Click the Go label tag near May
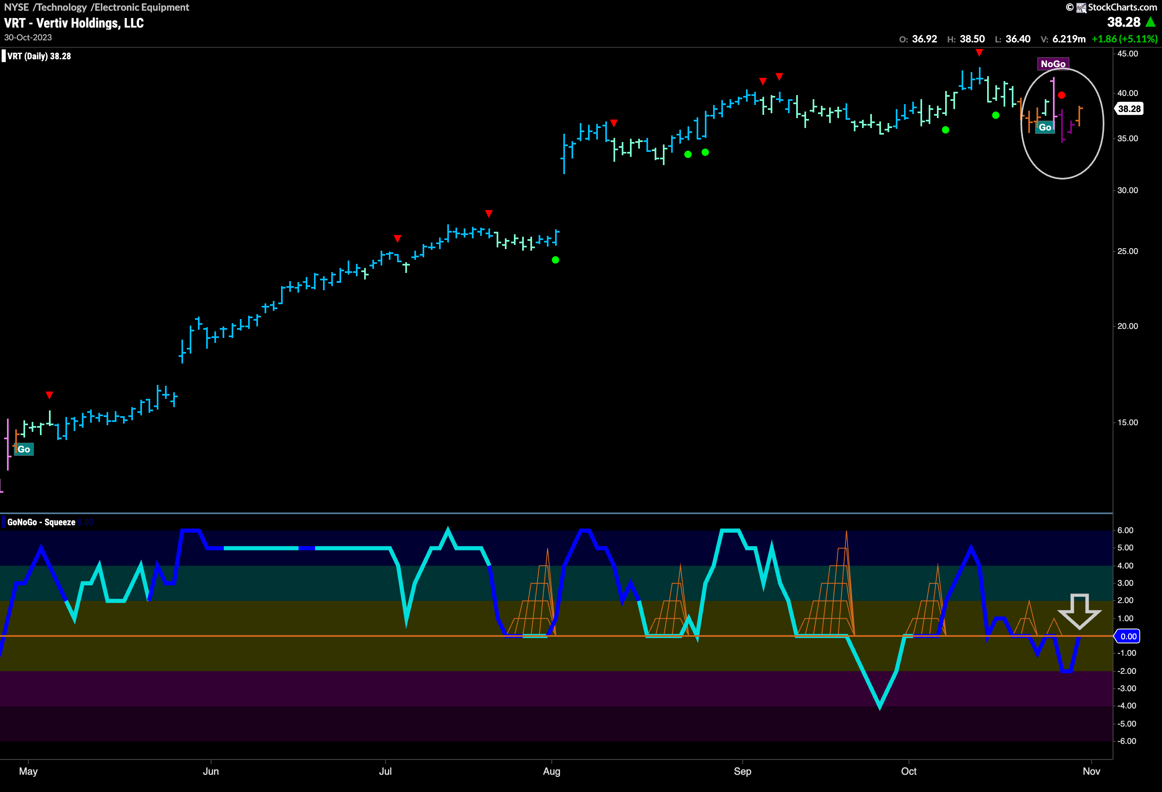The image size is (1162, 792). tap(23, 449)
